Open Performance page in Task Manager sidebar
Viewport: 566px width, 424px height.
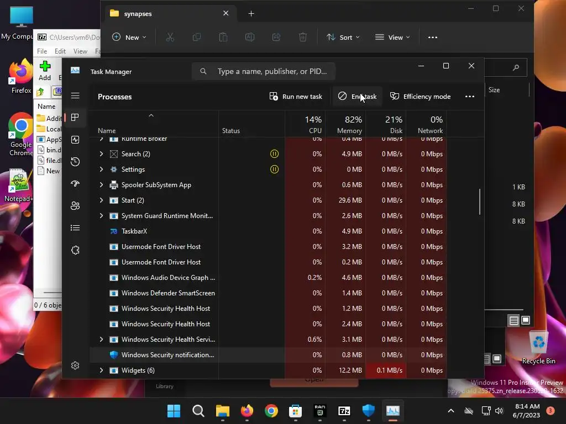75,140
